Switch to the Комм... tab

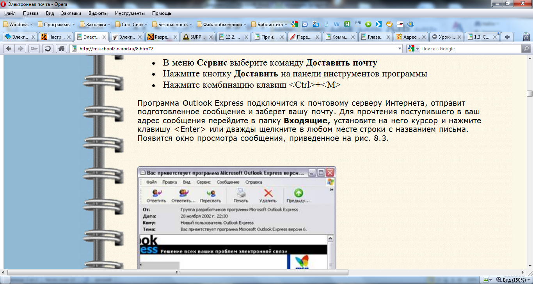coord(340,37)
